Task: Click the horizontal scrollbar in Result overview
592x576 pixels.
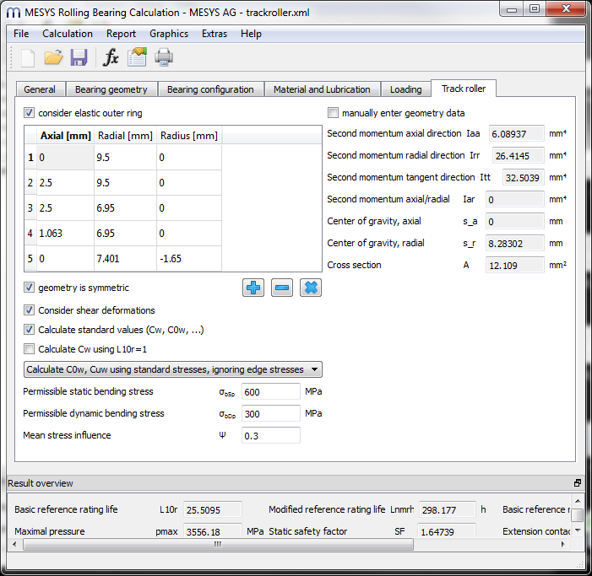Action: click(217, 545)
